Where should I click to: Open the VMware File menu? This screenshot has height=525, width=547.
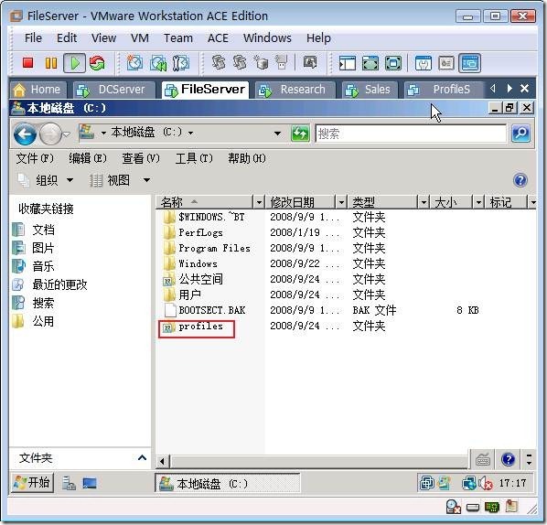(x=33, y=37)
